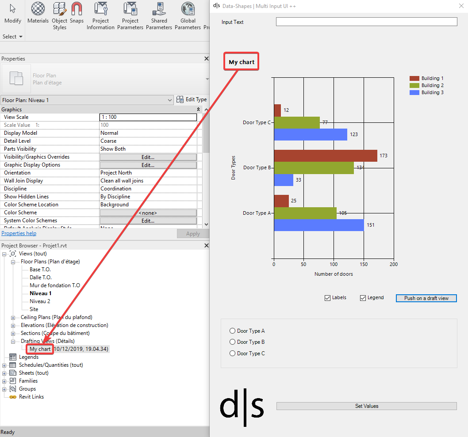
Task: Open the Properties help link
Action: point(19,233)
